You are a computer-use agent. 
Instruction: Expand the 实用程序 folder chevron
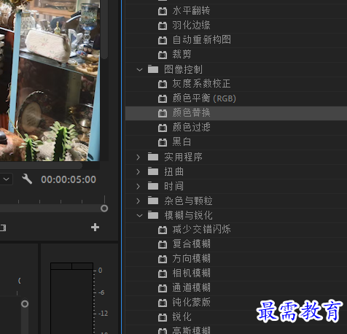tap(139, 158)
